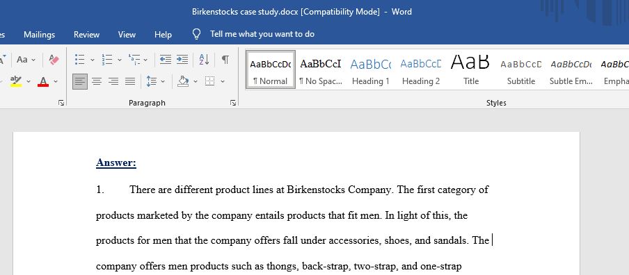Open Text Highlight Color dropdown arrow
The height and width of the screenshot is (275, 629).
[x=29, y=82]
